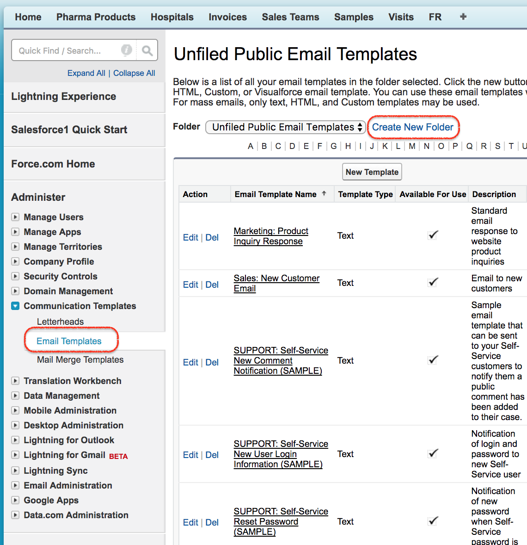Image resolution: width=527 pixels, height=545 pixels.
Task: Open Salesforce1 Quick Start
Action: click(69, 130)
